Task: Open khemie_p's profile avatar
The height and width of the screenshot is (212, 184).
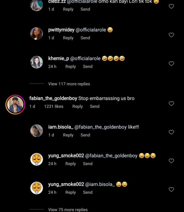Action: coord(37,62)
